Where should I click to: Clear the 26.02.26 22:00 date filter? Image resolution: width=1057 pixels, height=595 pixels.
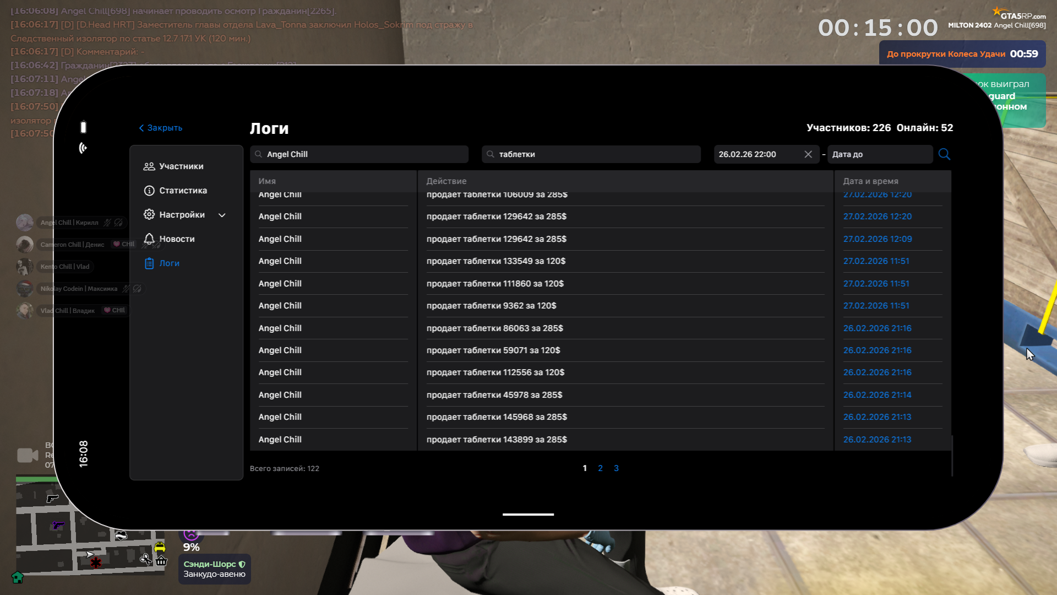pyautogui.click(x=808, y=154)
